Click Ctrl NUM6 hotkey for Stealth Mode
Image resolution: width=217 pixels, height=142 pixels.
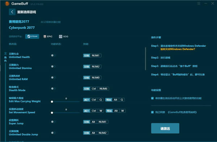coord(96,89)
